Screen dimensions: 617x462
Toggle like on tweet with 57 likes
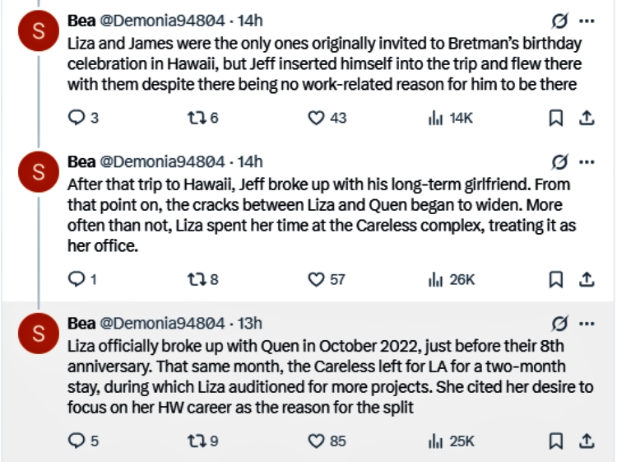click(x=327, y=280)
